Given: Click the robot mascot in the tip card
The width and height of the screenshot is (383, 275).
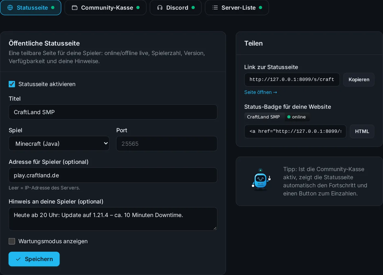Looking at the screenshot, I should pyautogui.click(x=261, y=179).
